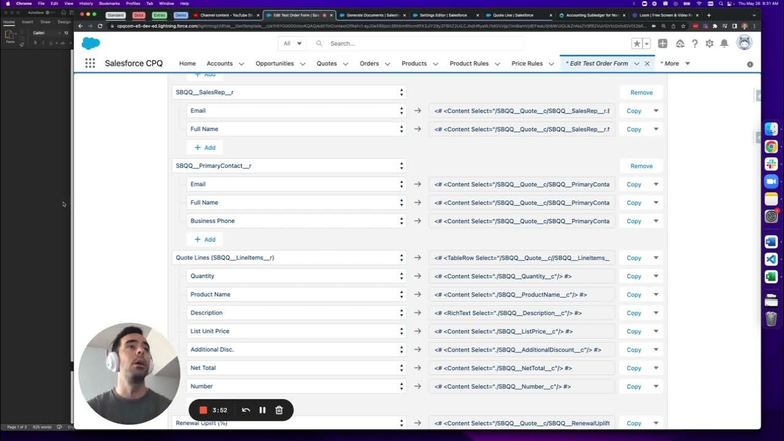Open Google Chrome from the Dock
The image size is (784, 441).
tap(771, 146)
